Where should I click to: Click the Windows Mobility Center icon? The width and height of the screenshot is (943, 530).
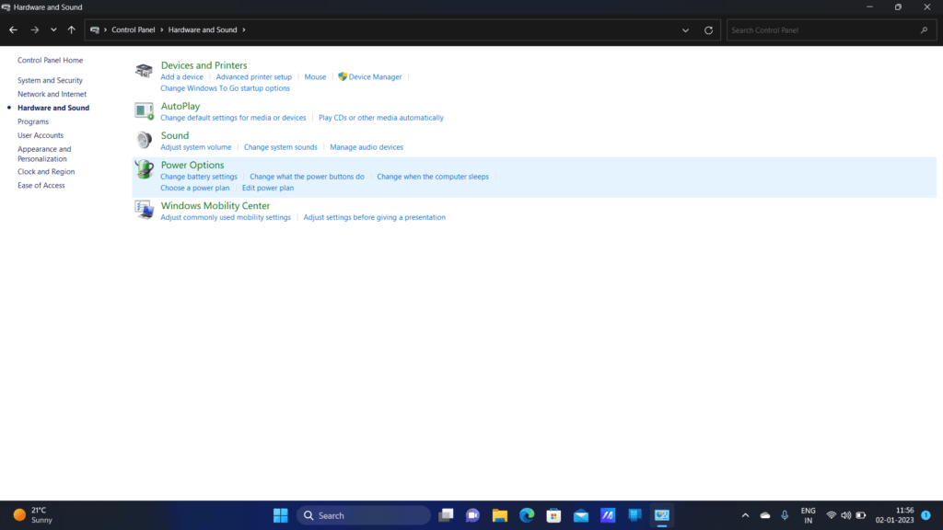coord(145,210)
